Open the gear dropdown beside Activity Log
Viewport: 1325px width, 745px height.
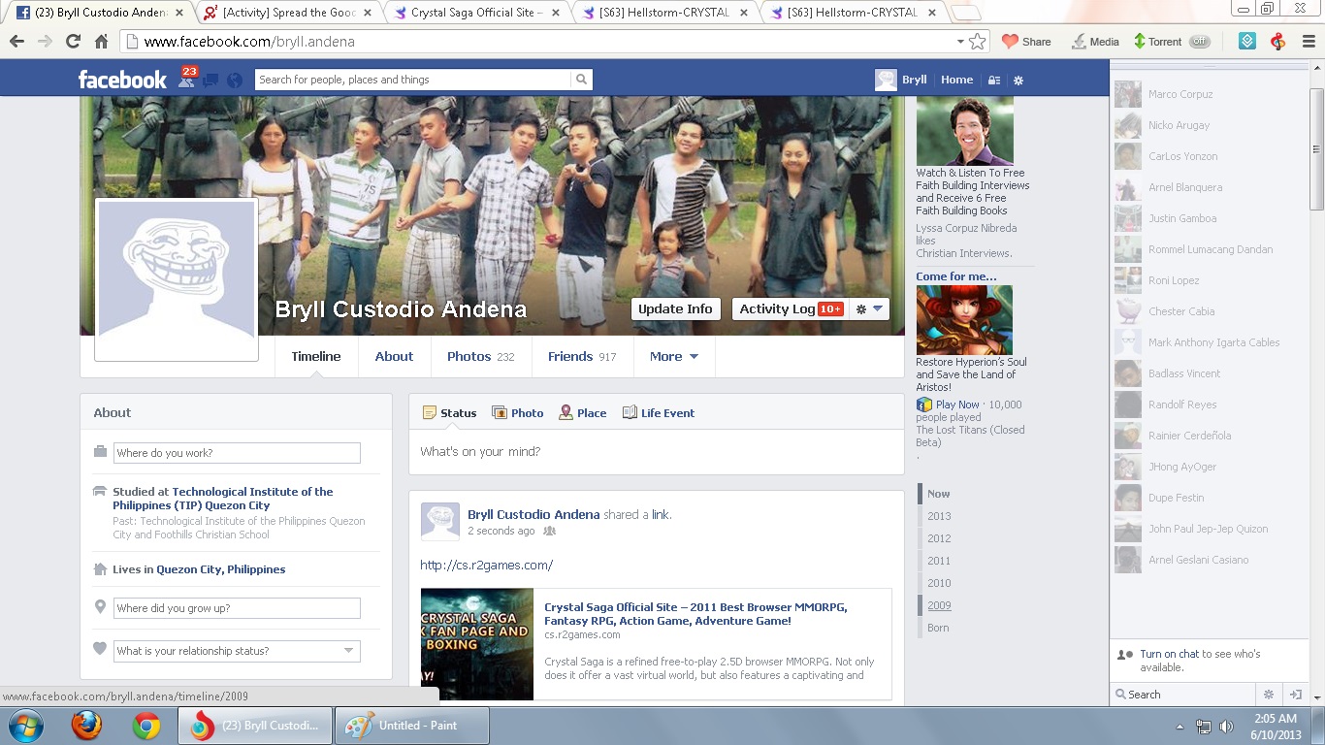pos(869,309)
